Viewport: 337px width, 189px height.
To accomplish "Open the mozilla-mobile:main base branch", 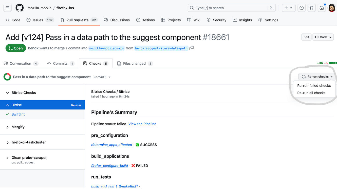I will 107,48.
